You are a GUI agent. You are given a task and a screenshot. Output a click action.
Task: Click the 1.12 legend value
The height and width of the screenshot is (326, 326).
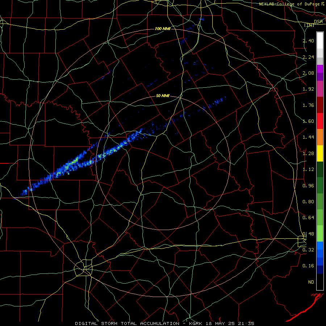tap(308, 170)
